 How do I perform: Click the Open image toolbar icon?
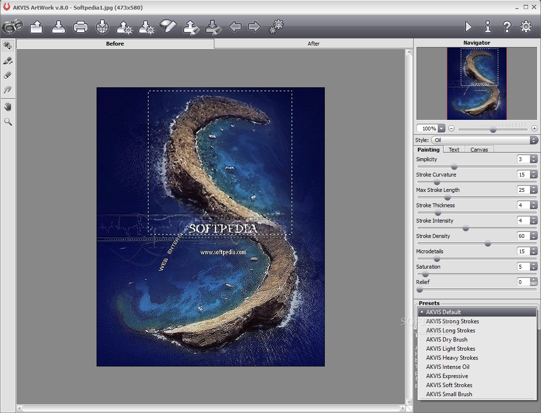(36, 26)
